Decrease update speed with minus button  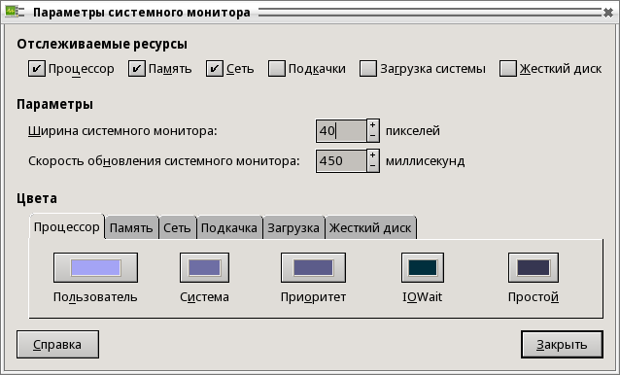373,166
